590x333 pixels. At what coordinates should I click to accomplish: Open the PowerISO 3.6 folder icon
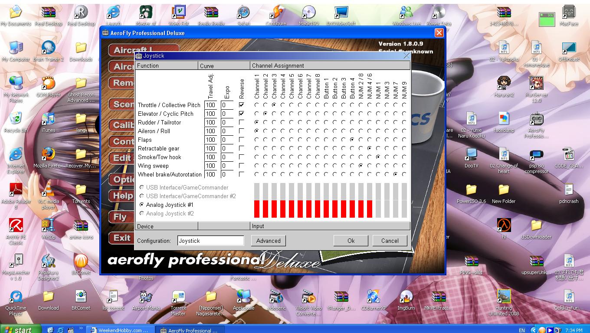[x=471, y=190]
